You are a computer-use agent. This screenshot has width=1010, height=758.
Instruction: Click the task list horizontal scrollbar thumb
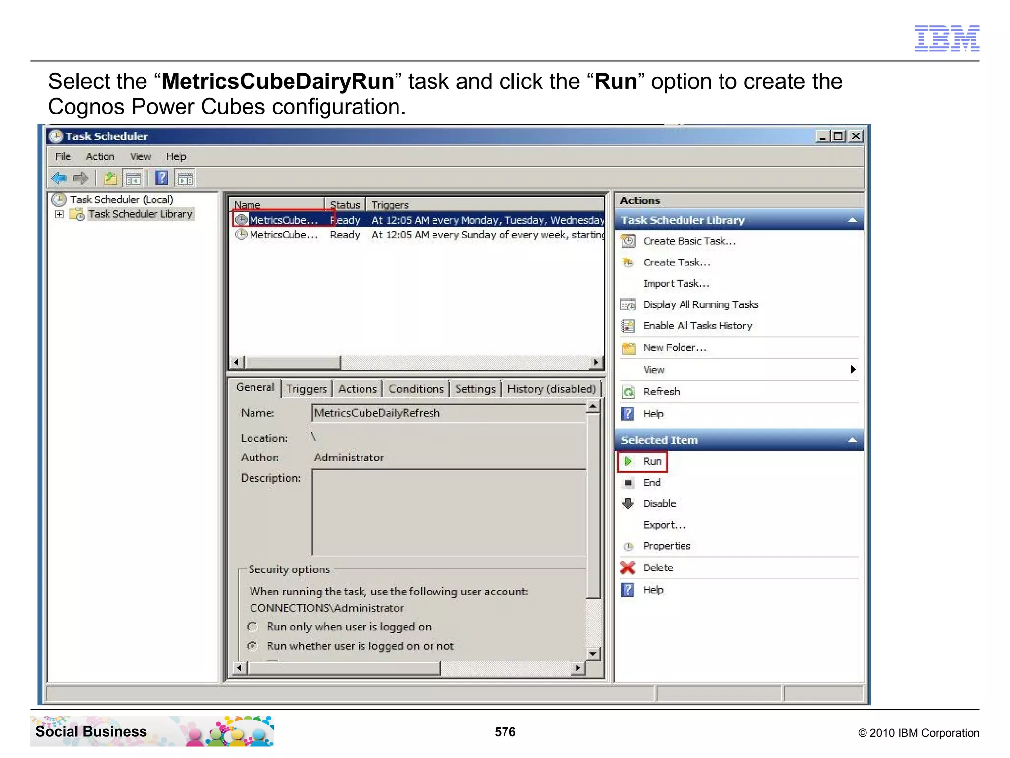tap(293, 362)
